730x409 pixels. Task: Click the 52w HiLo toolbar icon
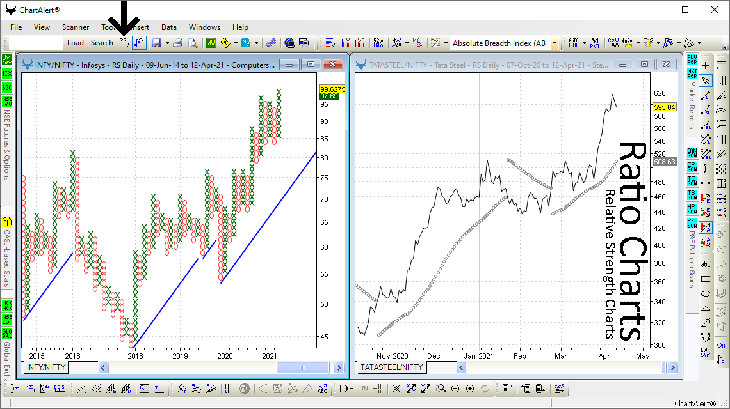tap(378, 43)
